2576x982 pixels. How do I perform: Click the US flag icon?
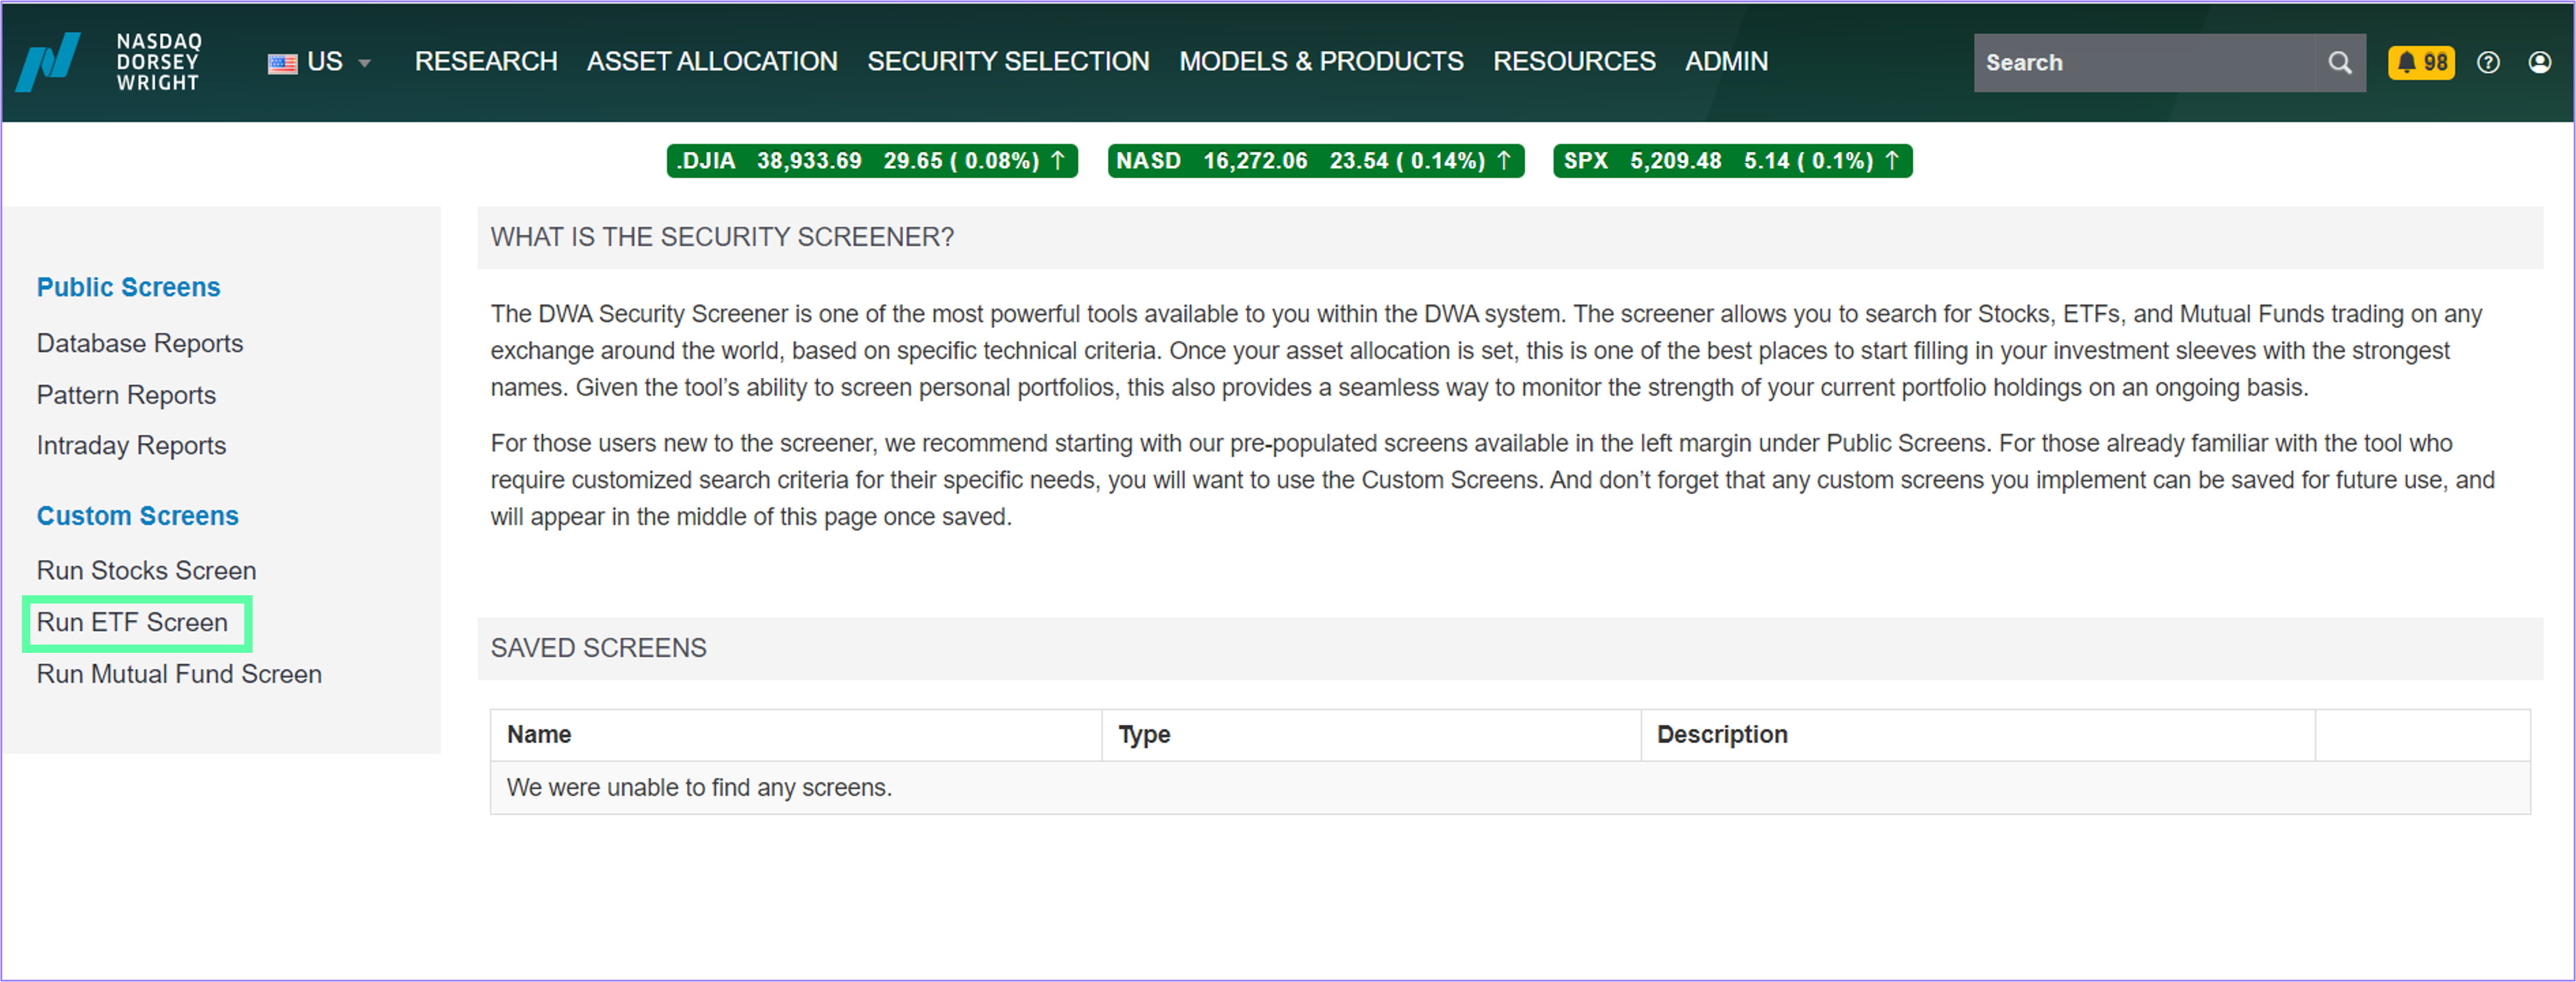(282, 64)
